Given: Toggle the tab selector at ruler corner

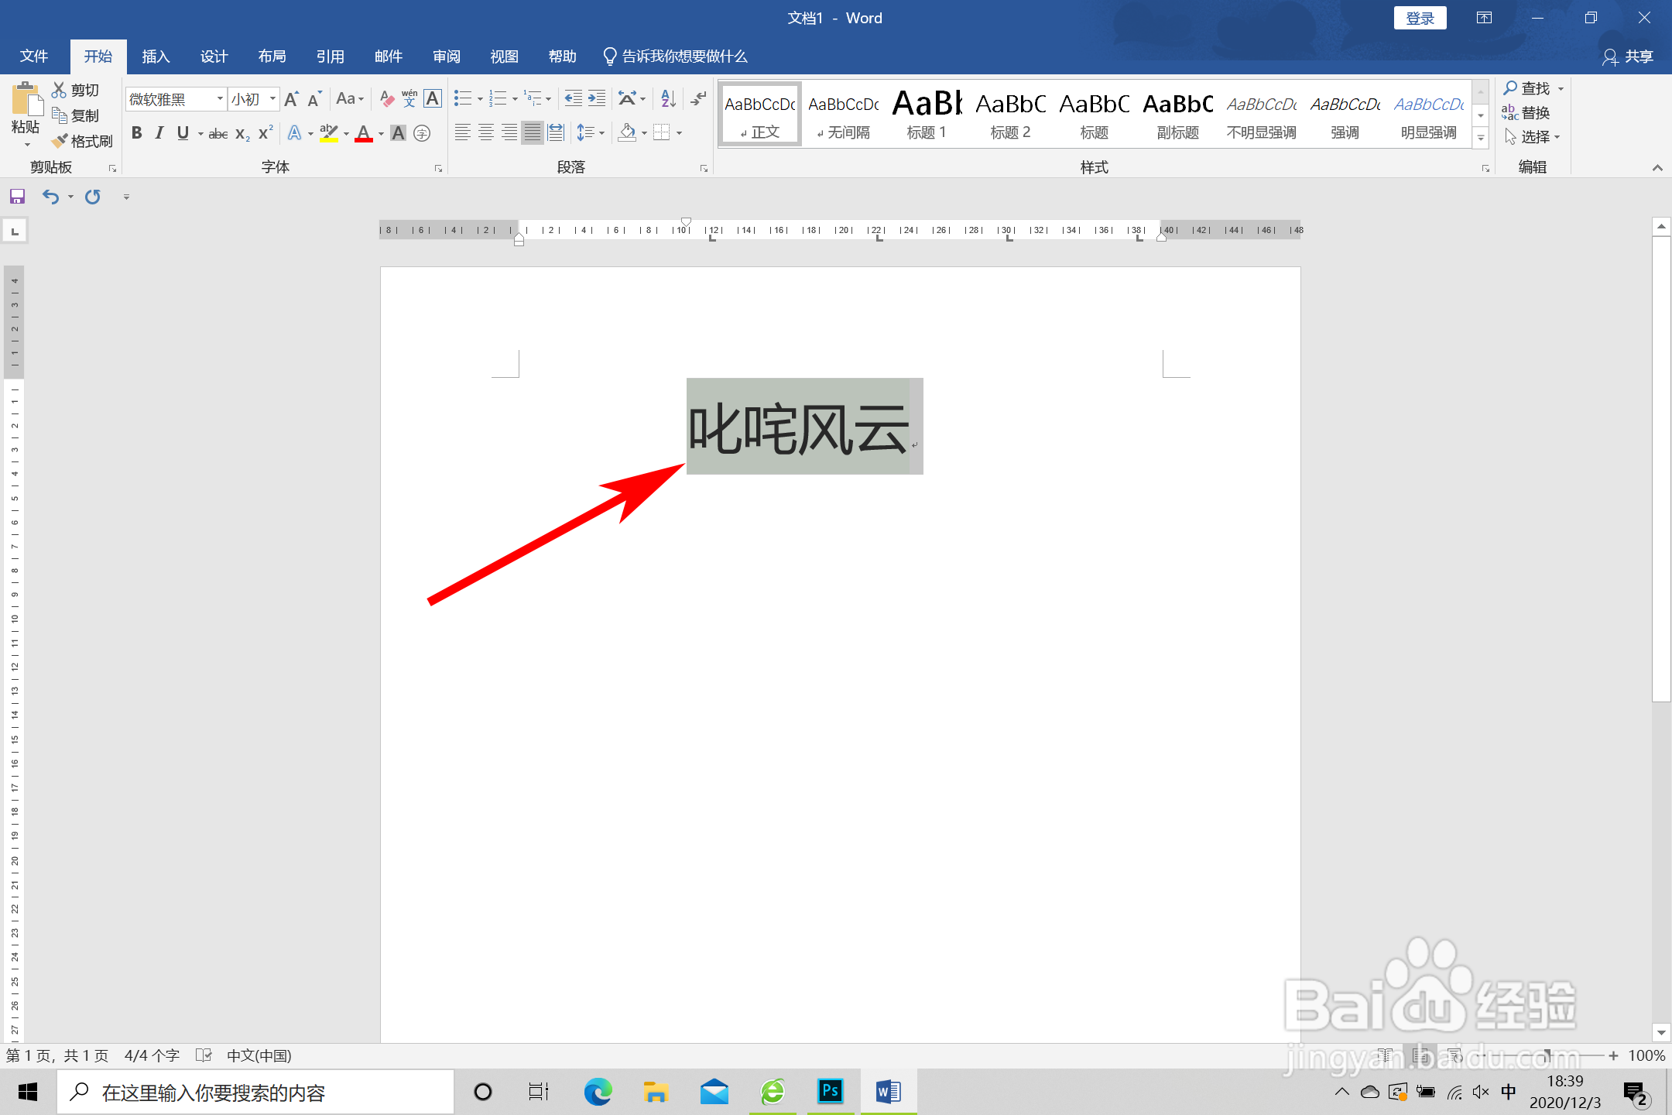Looking at the screenshot, I should click(x=15, y=231).
